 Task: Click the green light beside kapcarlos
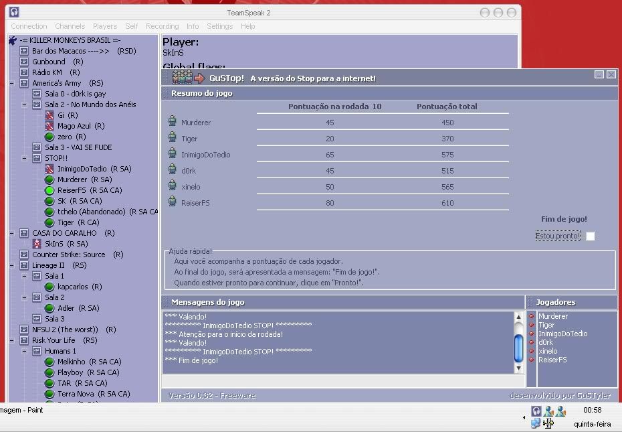pos(49,287)
